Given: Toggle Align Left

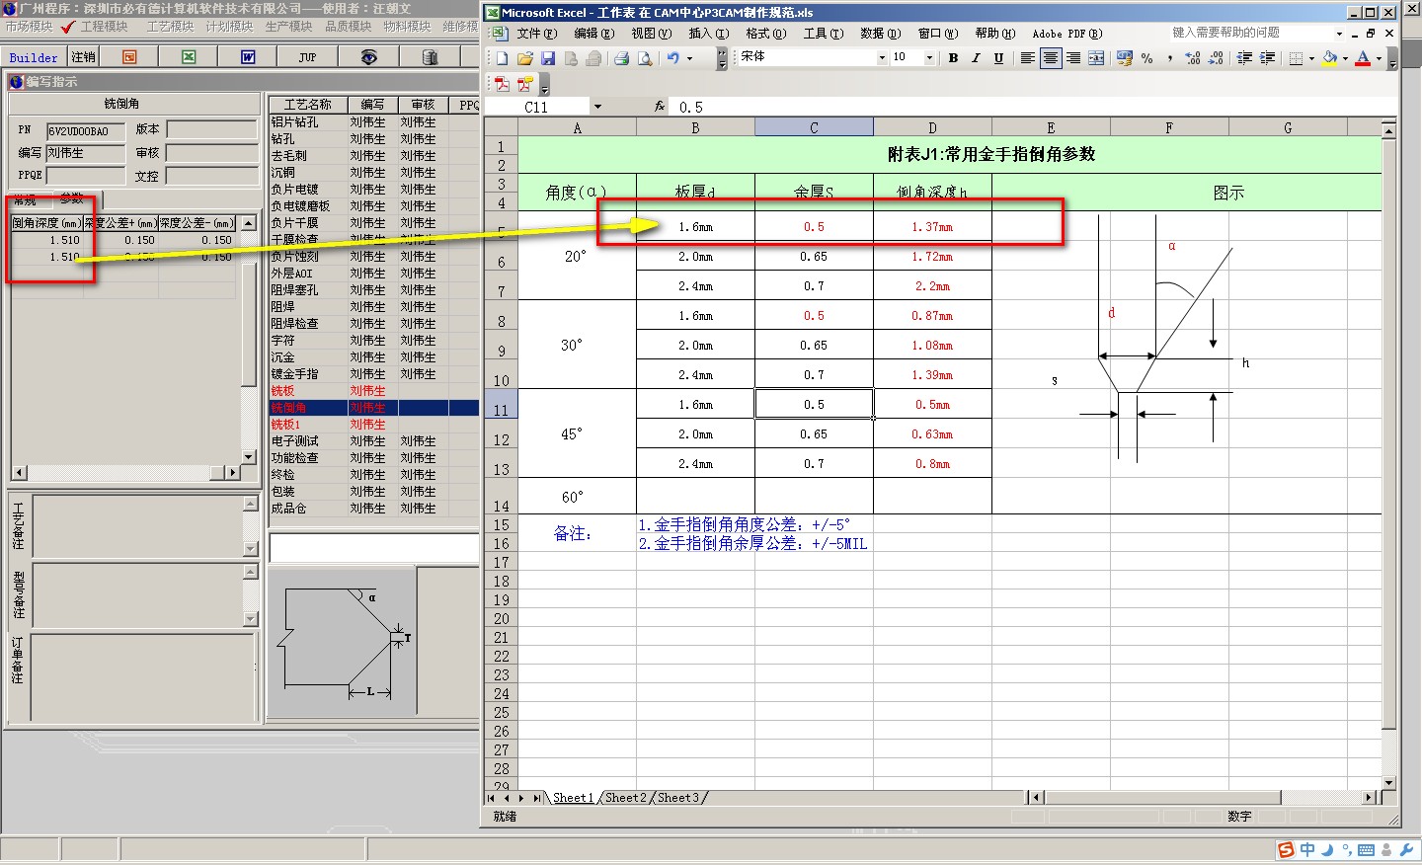Looking at the screenshot, I should click(x=1027, y=58).
